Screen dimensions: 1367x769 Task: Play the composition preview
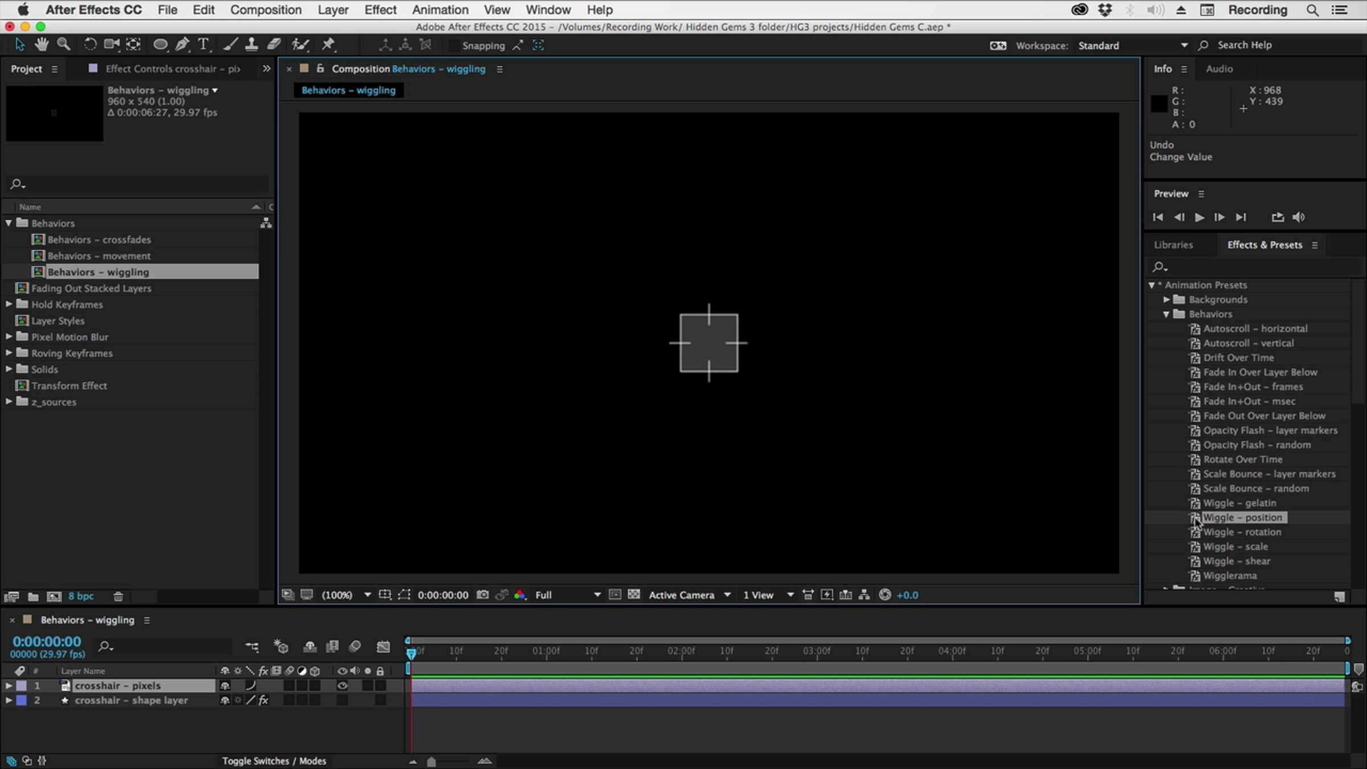click(x=1199, y=217)
